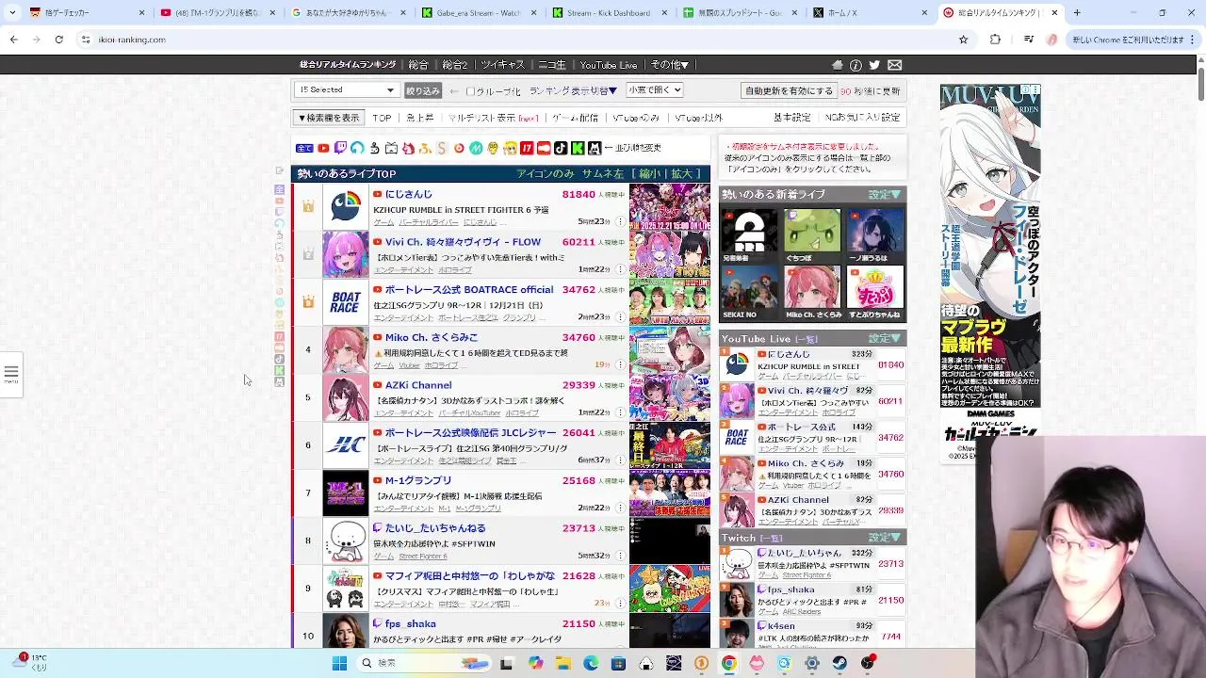The image size is (1206, 678).
Task: Open three-dot menu on Miko Ch. row
Action: 620,364
